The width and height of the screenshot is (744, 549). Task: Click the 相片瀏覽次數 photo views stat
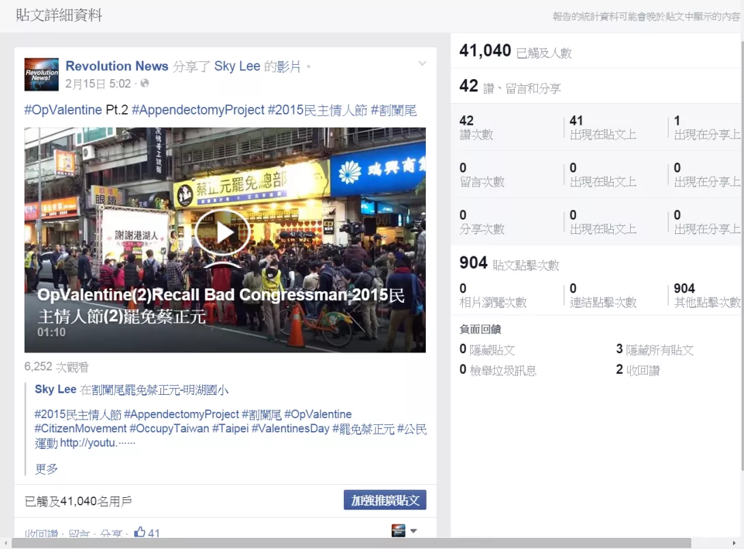coord(493,295)
